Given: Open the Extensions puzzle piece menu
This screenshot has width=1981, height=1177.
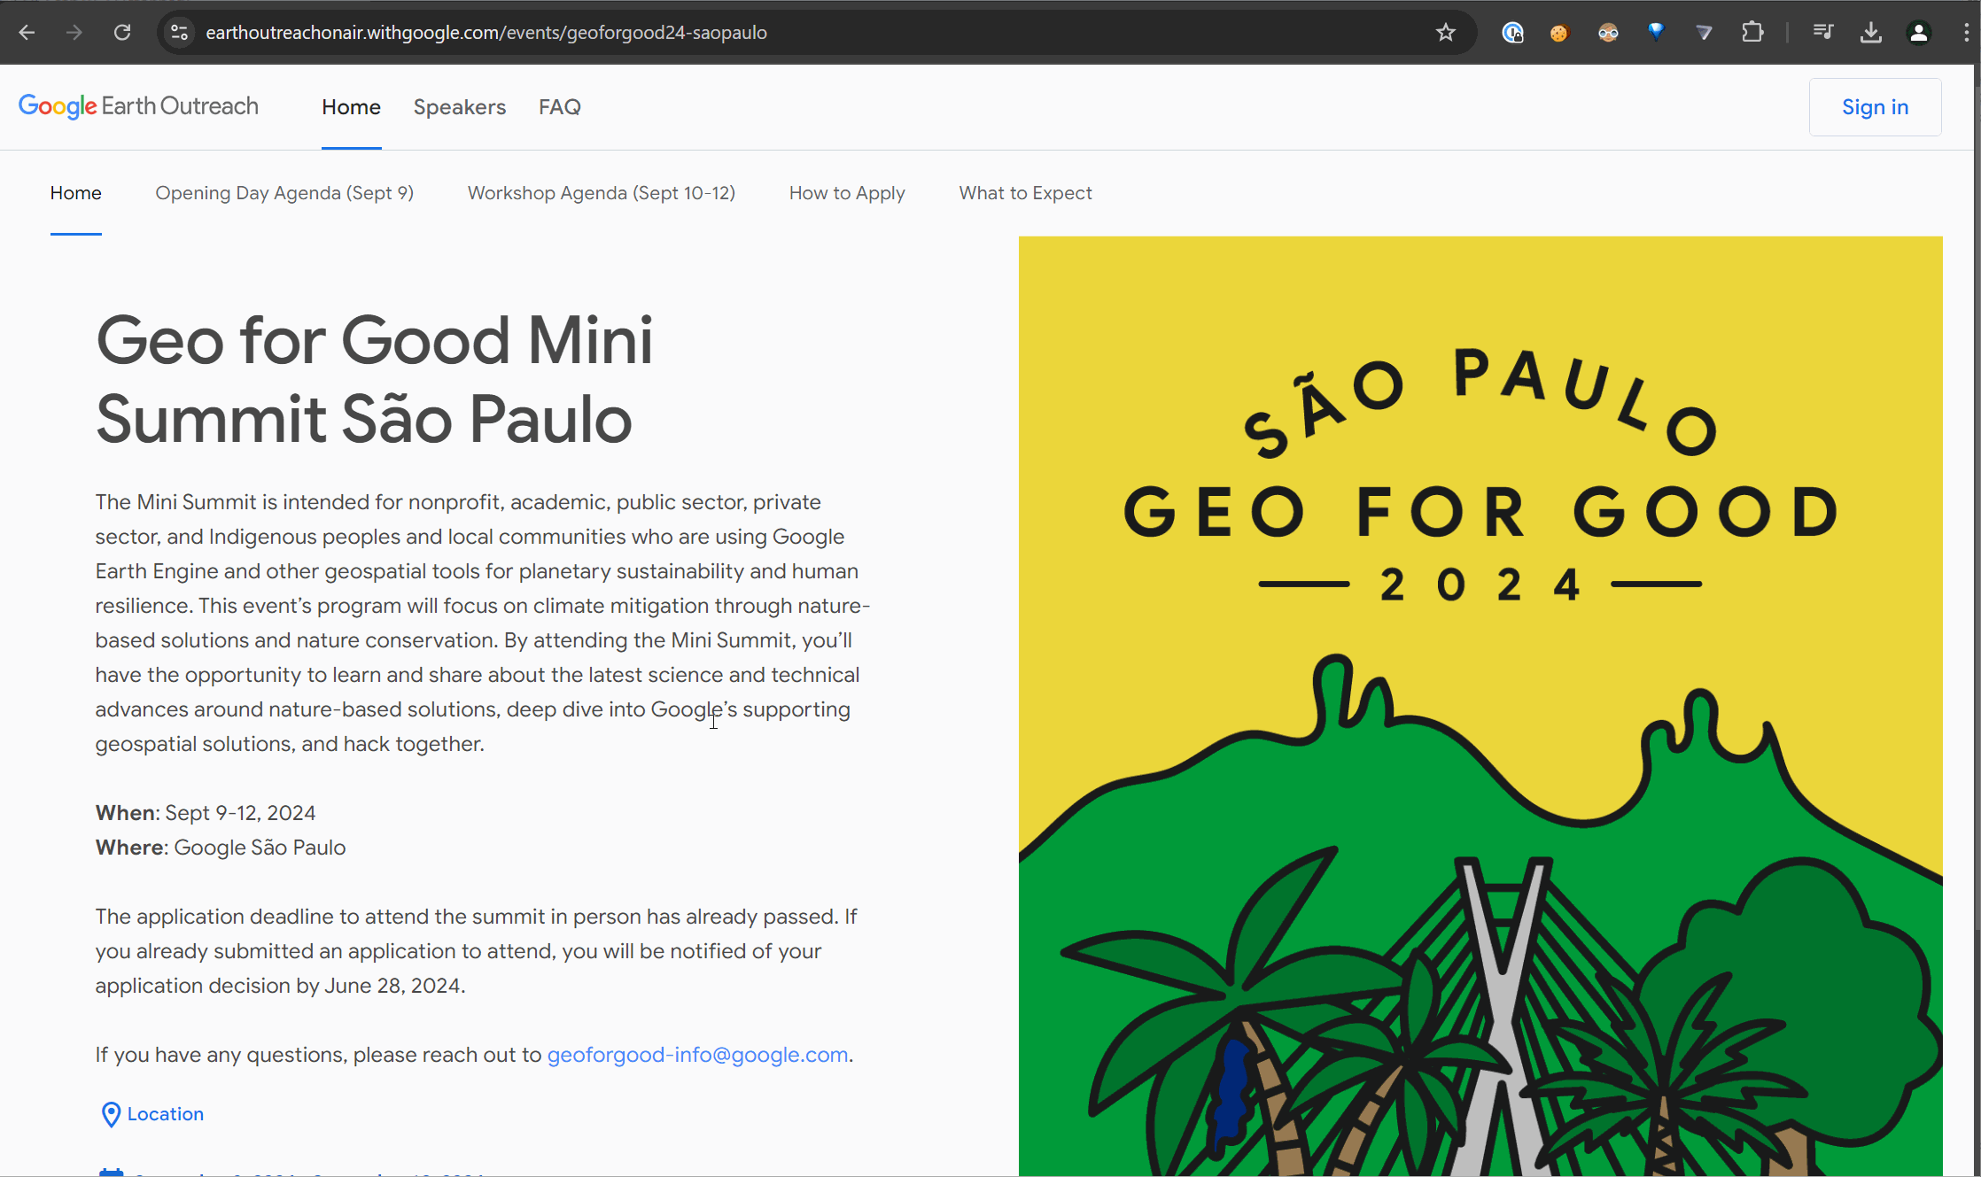Looking at the screenshot, I should coord(1752,33).
